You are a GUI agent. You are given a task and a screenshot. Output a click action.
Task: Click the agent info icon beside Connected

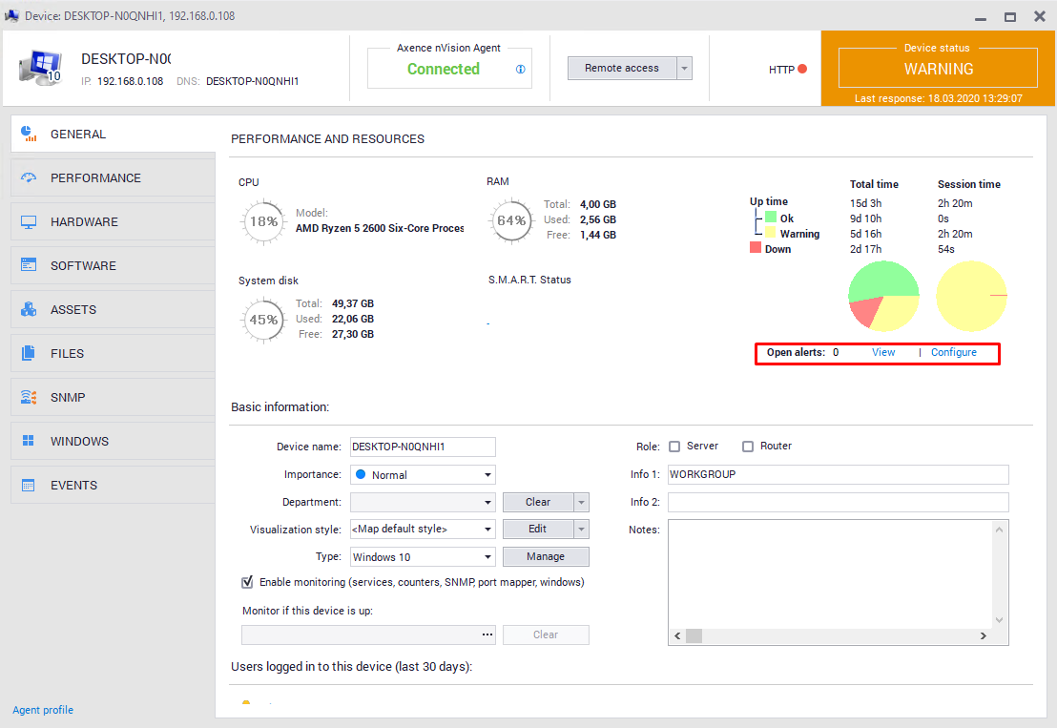[x=521, y=70]
